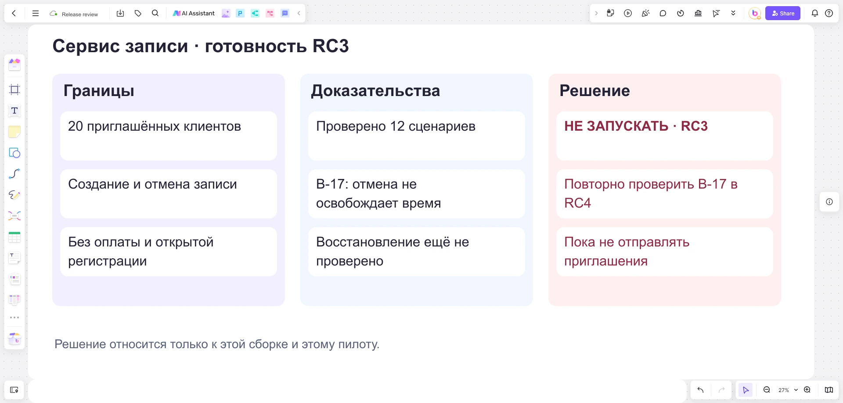843x403 pixels.
Task: Open the user avatar profile
Action: tap(755, 13)
